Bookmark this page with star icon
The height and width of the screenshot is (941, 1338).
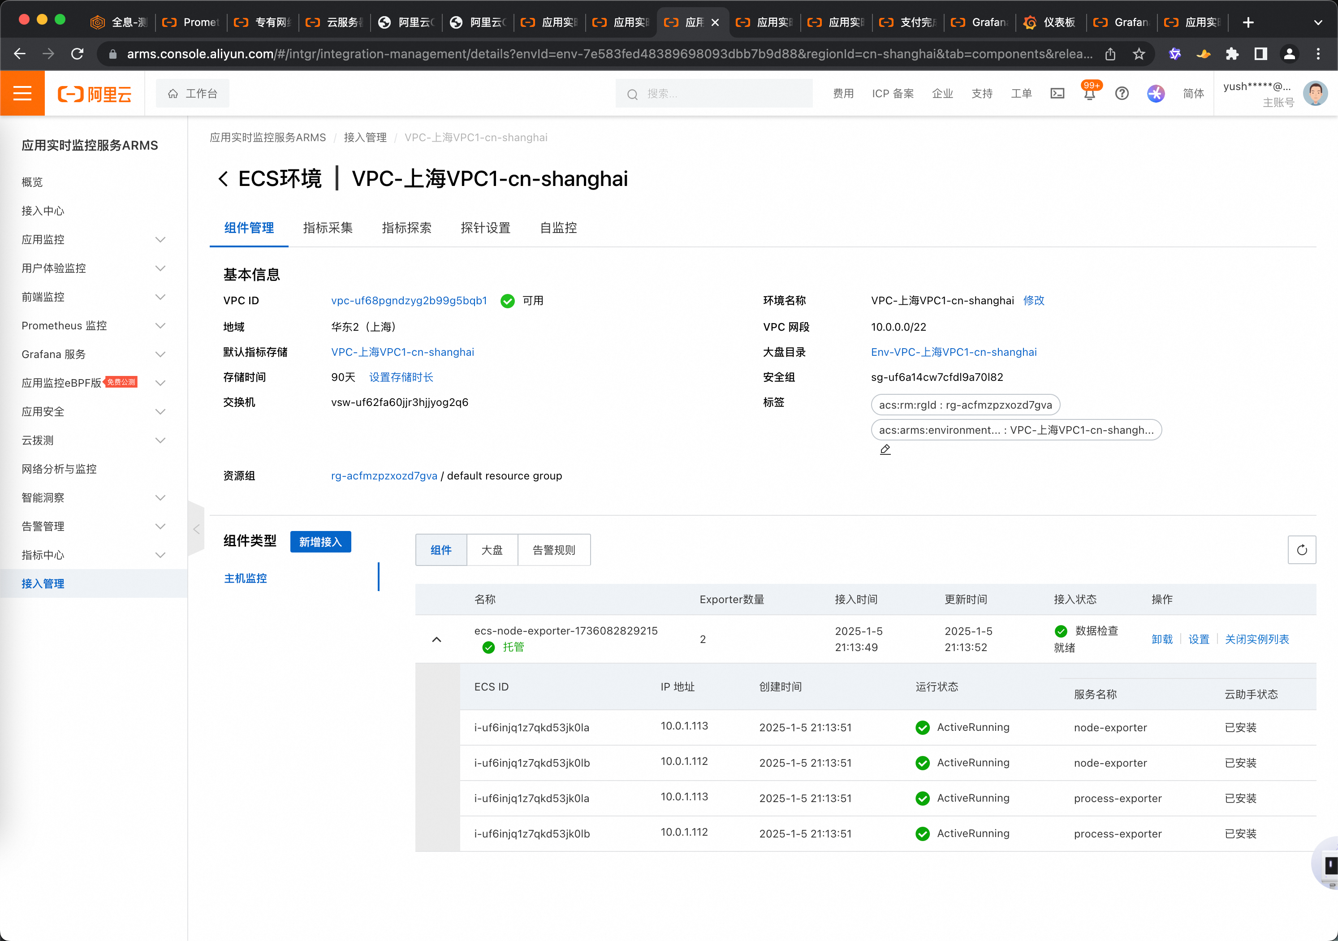pyautogui.click(x=1138, y=54)
